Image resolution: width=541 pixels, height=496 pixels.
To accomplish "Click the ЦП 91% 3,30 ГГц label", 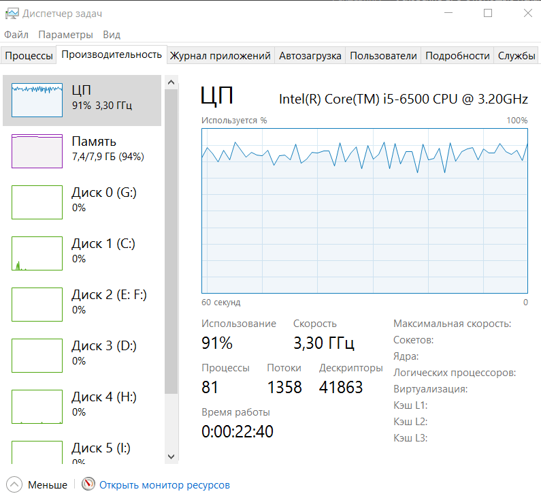I will pyautogui.click(x=102, y=97).
